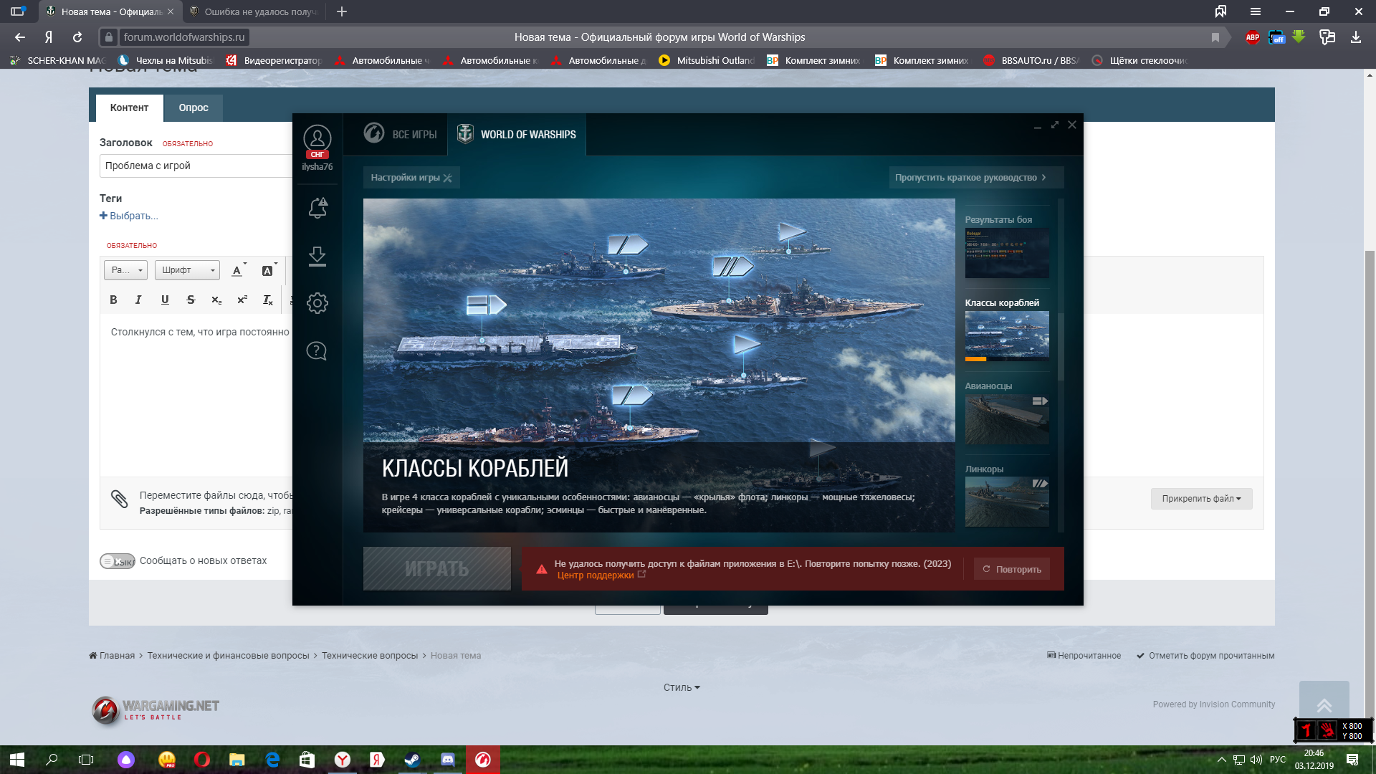
Task: Select the Авианосцы guide thumbnail
Action: click(x=1007, y=419)
